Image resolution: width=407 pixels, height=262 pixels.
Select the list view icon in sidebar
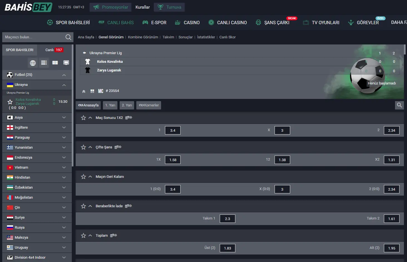[44, 63]
